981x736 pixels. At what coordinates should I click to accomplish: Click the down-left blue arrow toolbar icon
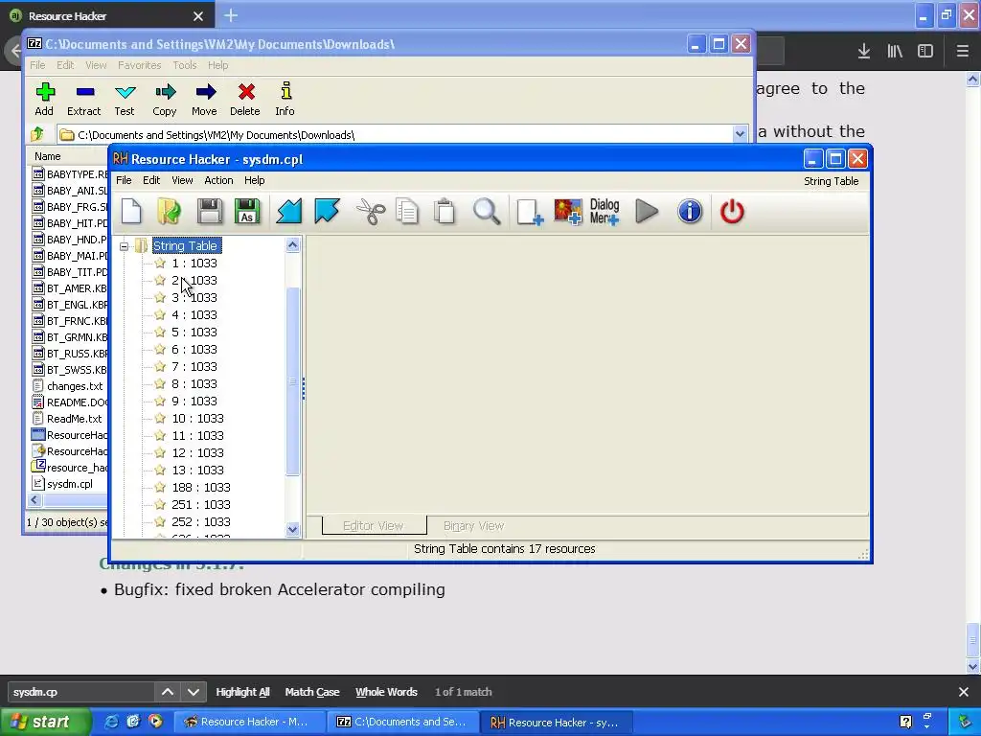(x=289, y=211)
